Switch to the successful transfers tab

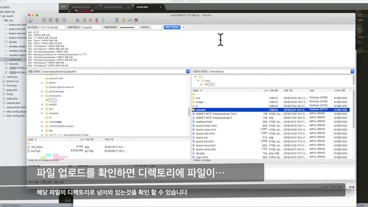click(59, 182)
